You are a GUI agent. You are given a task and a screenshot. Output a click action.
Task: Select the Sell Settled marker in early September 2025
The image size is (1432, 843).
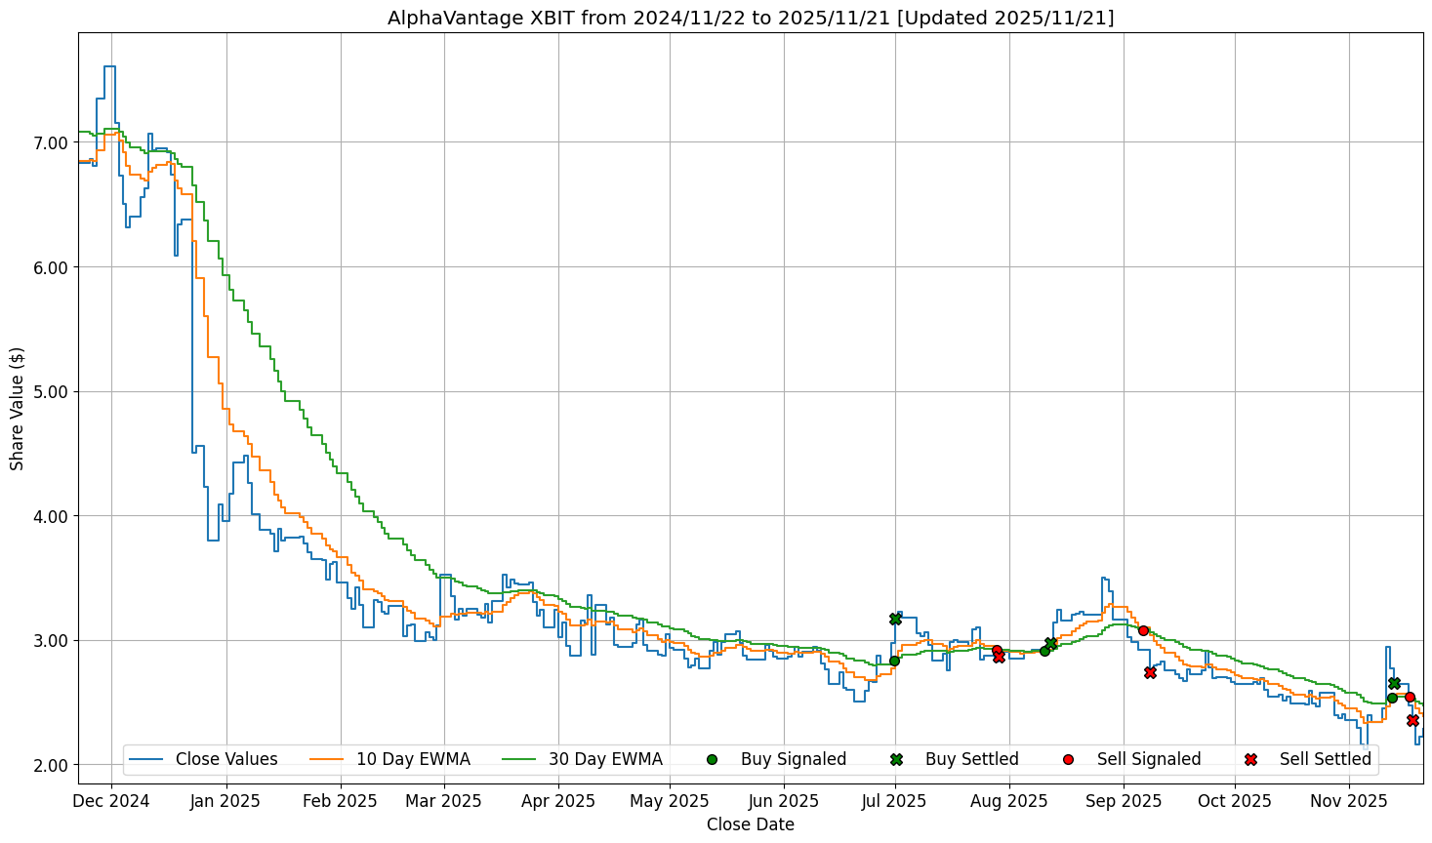pos(1150,672)
